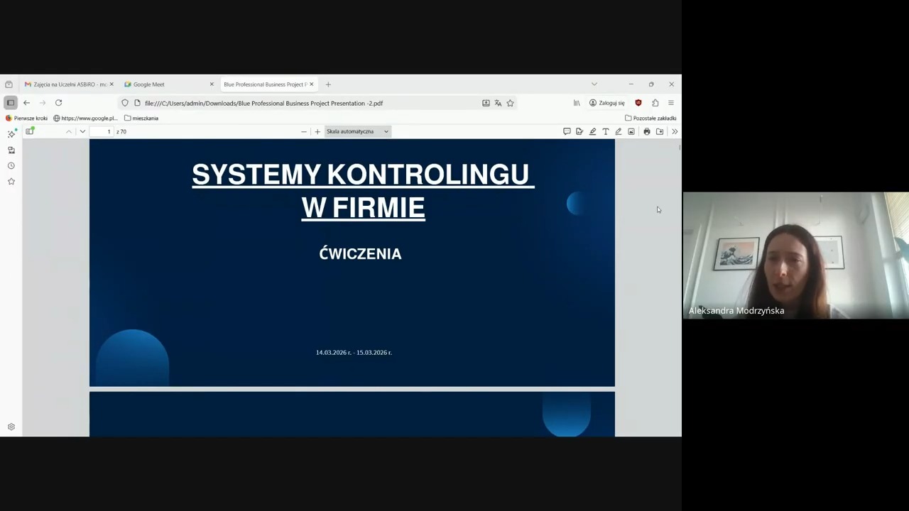Toggle the PDF thumbnails sidebar

point(30,131)
